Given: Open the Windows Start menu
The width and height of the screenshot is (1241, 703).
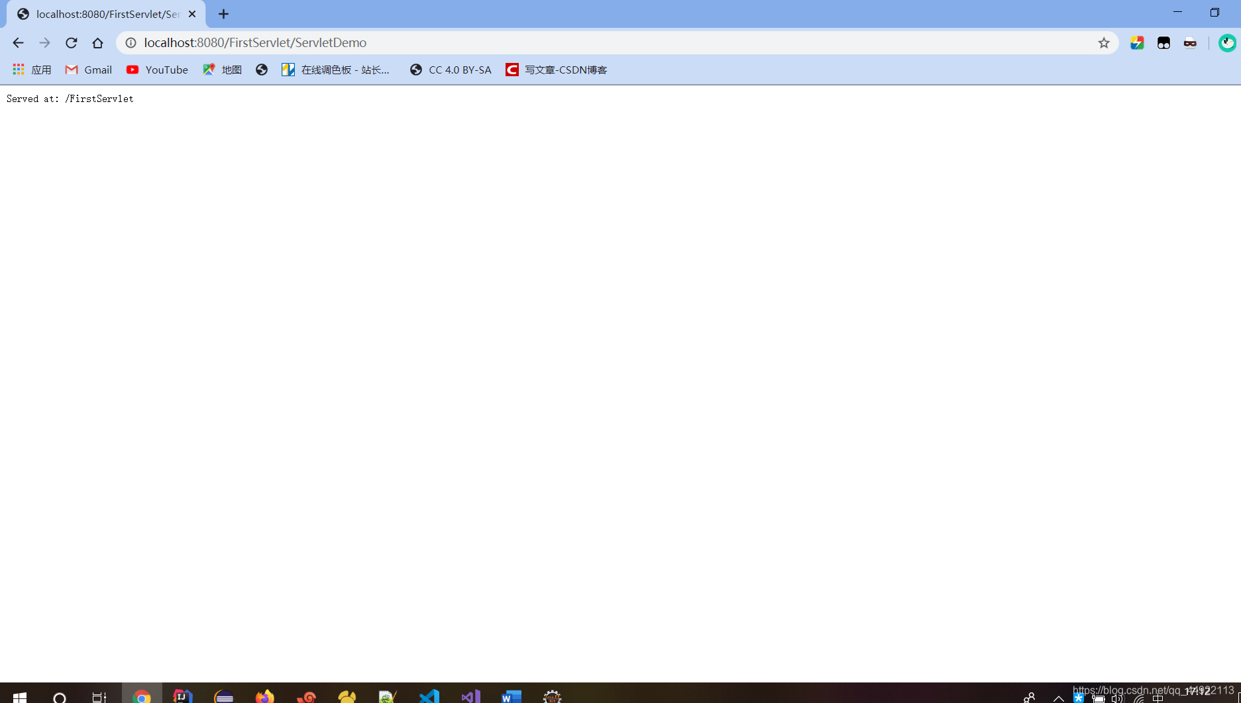Looking at the screenshot, I should (20, 696).
